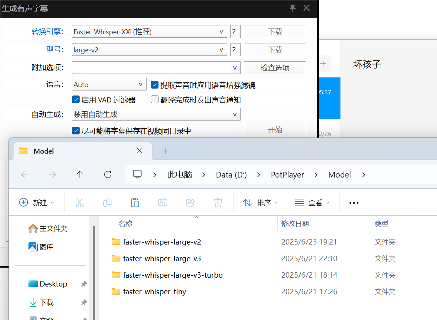
Task: Click the 转换引擎 link label
Action: (x=49, y=32)
